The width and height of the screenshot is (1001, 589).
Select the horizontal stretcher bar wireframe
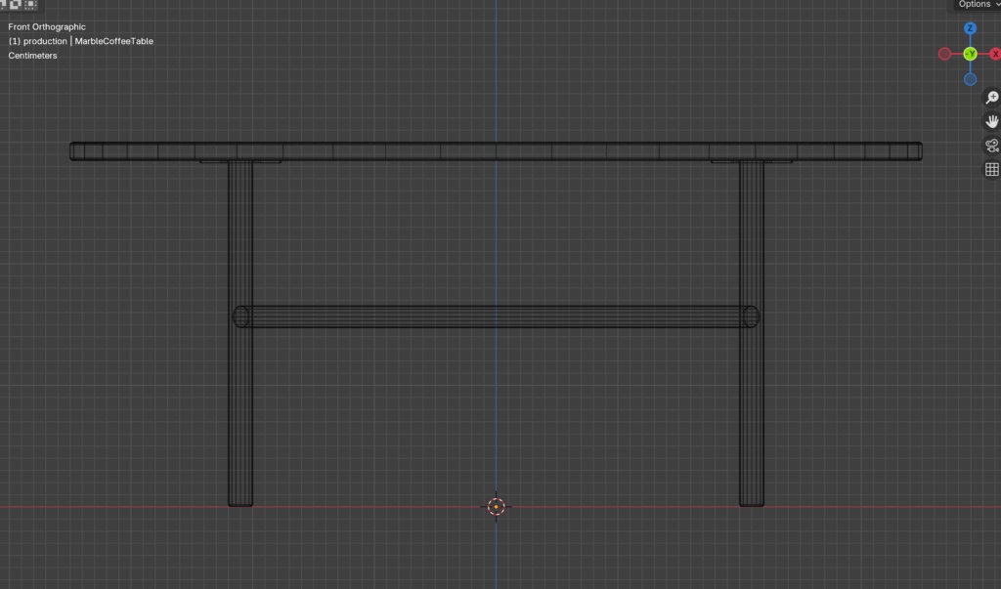(x=496, y=316)
